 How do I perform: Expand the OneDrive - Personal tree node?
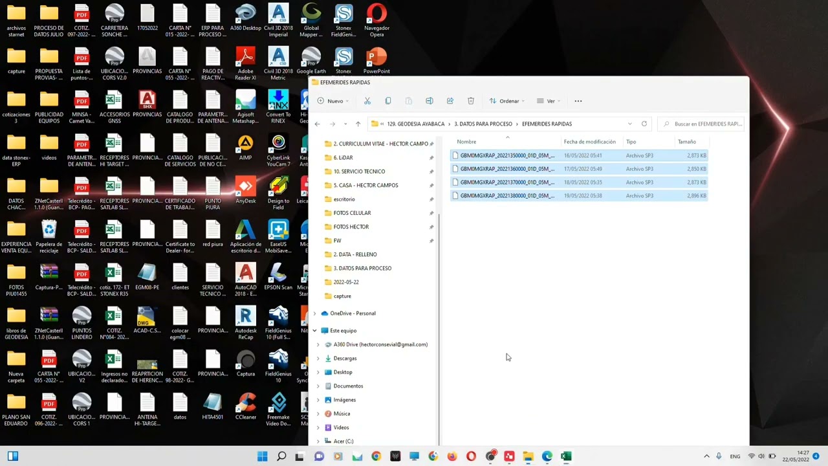click(x=315, y=313)
